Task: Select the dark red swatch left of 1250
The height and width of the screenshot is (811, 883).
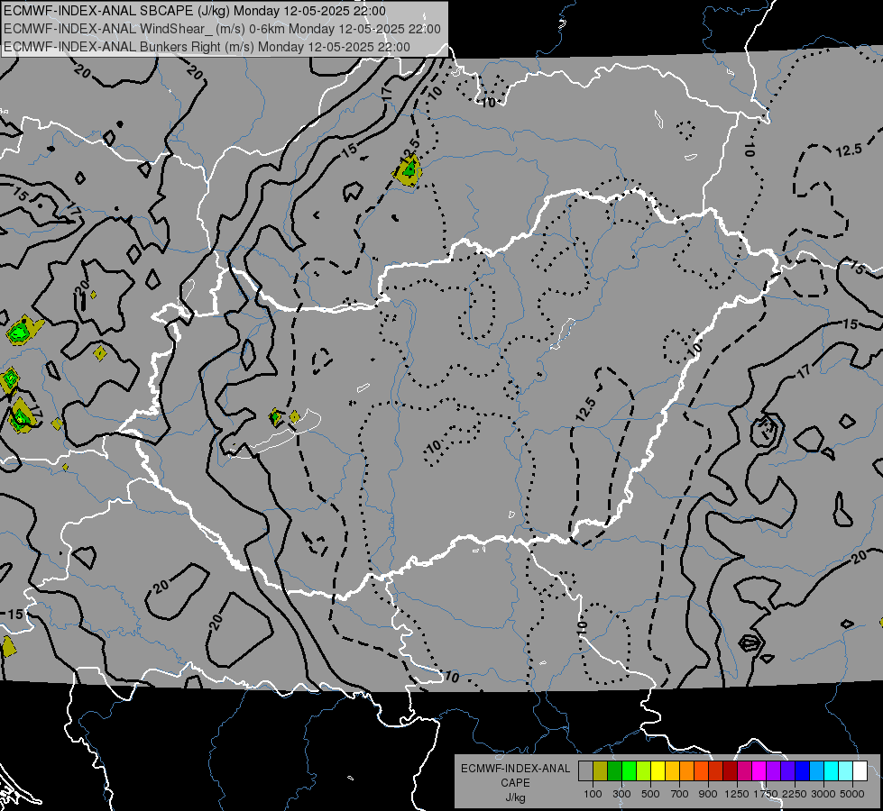Action: (x=731, y=770)
